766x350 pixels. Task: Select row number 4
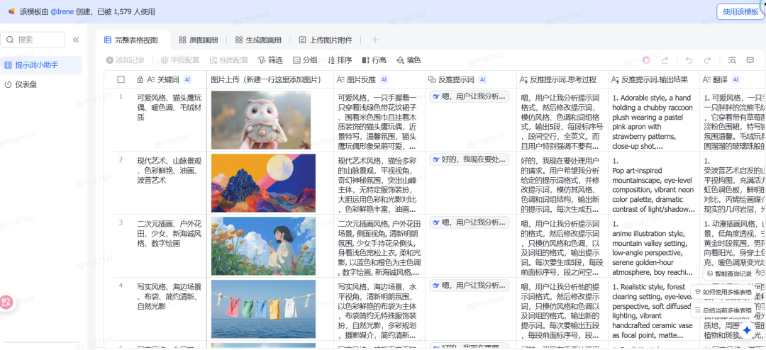[121, 285]
